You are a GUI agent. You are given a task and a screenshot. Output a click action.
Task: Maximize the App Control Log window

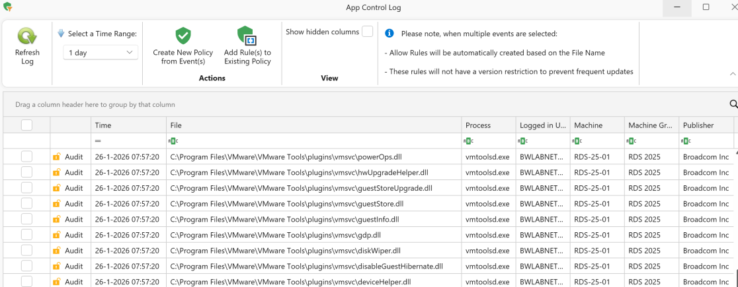point(706,7)
